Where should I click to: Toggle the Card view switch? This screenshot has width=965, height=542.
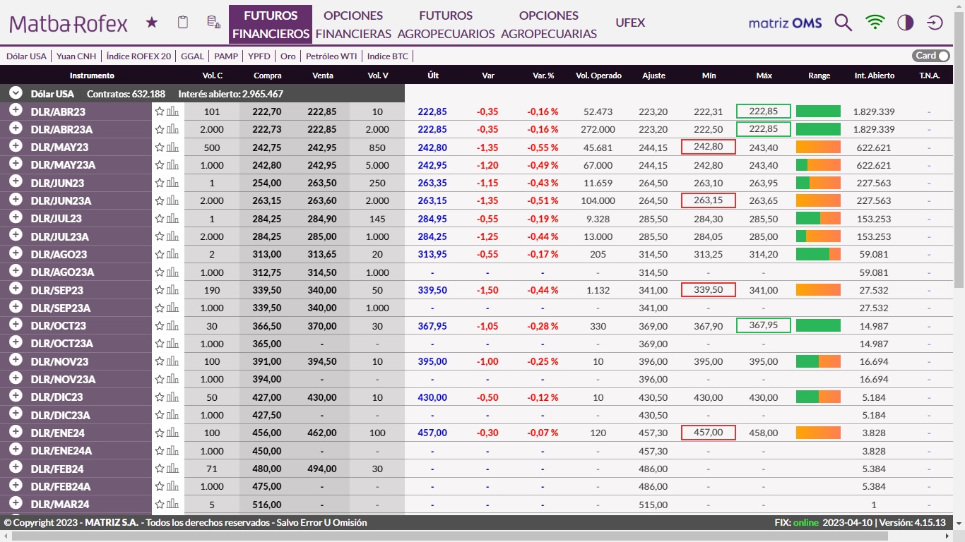point(931,56)
